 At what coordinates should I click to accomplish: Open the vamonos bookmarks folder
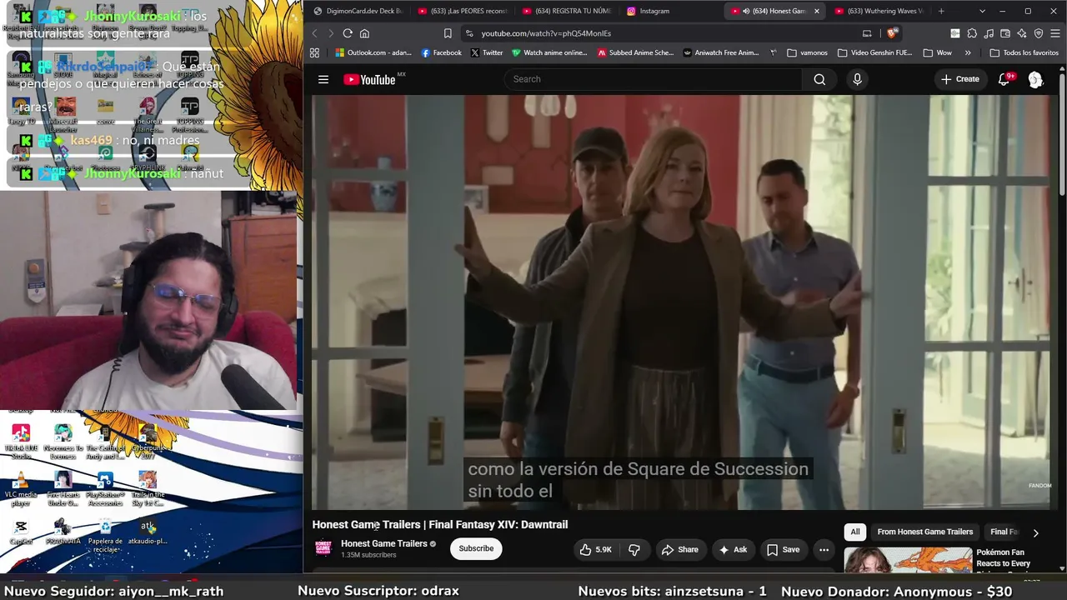pyautogui.click(x=807, y=52)
